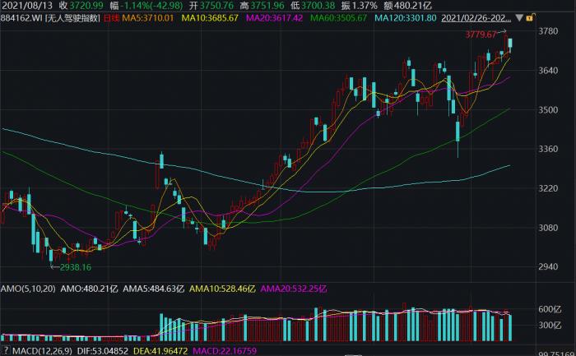
Task: Click the 2021/08/13 date in header
Action: (27, 6)
